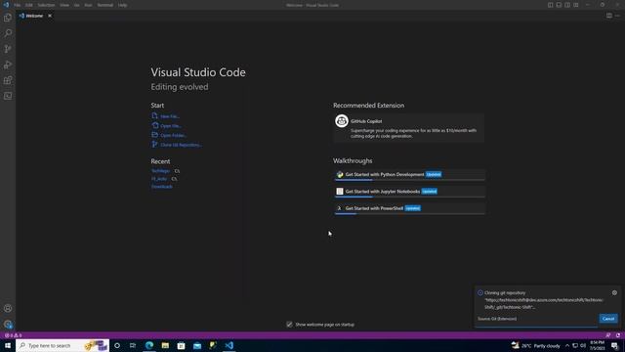Image resolution: width=625 pixels, height=352 pixels.
Task: Open the GitHub Copilot recommended extension card
Action: (x=409, y=128)
